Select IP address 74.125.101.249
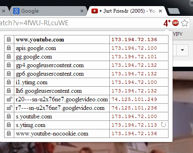Screen dimensions: 193x153 (x=134, y=99)
